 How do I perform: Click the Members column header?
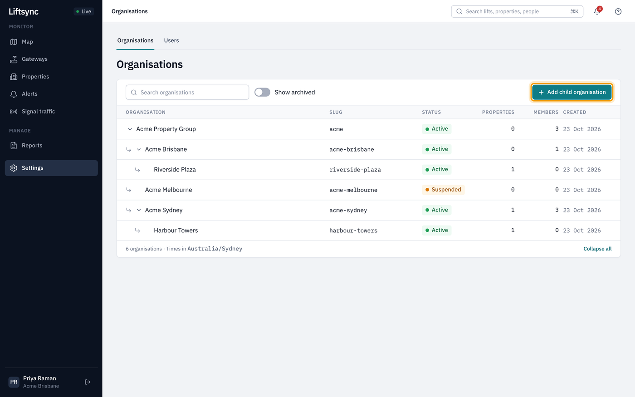click(x=546, y=112)
